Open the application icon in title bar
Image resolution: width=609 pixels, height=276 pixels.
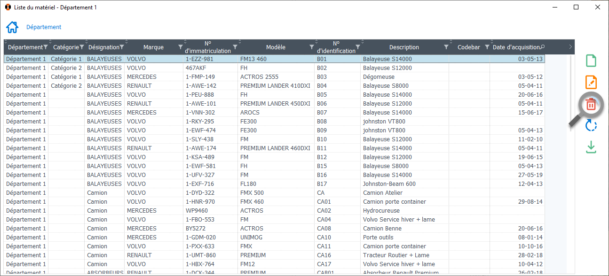pyautogui.click(x=8, y=8)
